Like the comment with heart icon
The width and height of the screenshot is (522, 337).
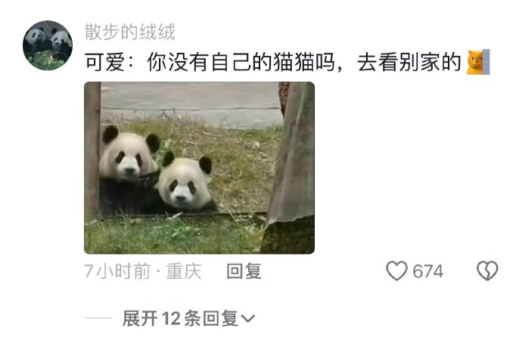click(396, 271)
